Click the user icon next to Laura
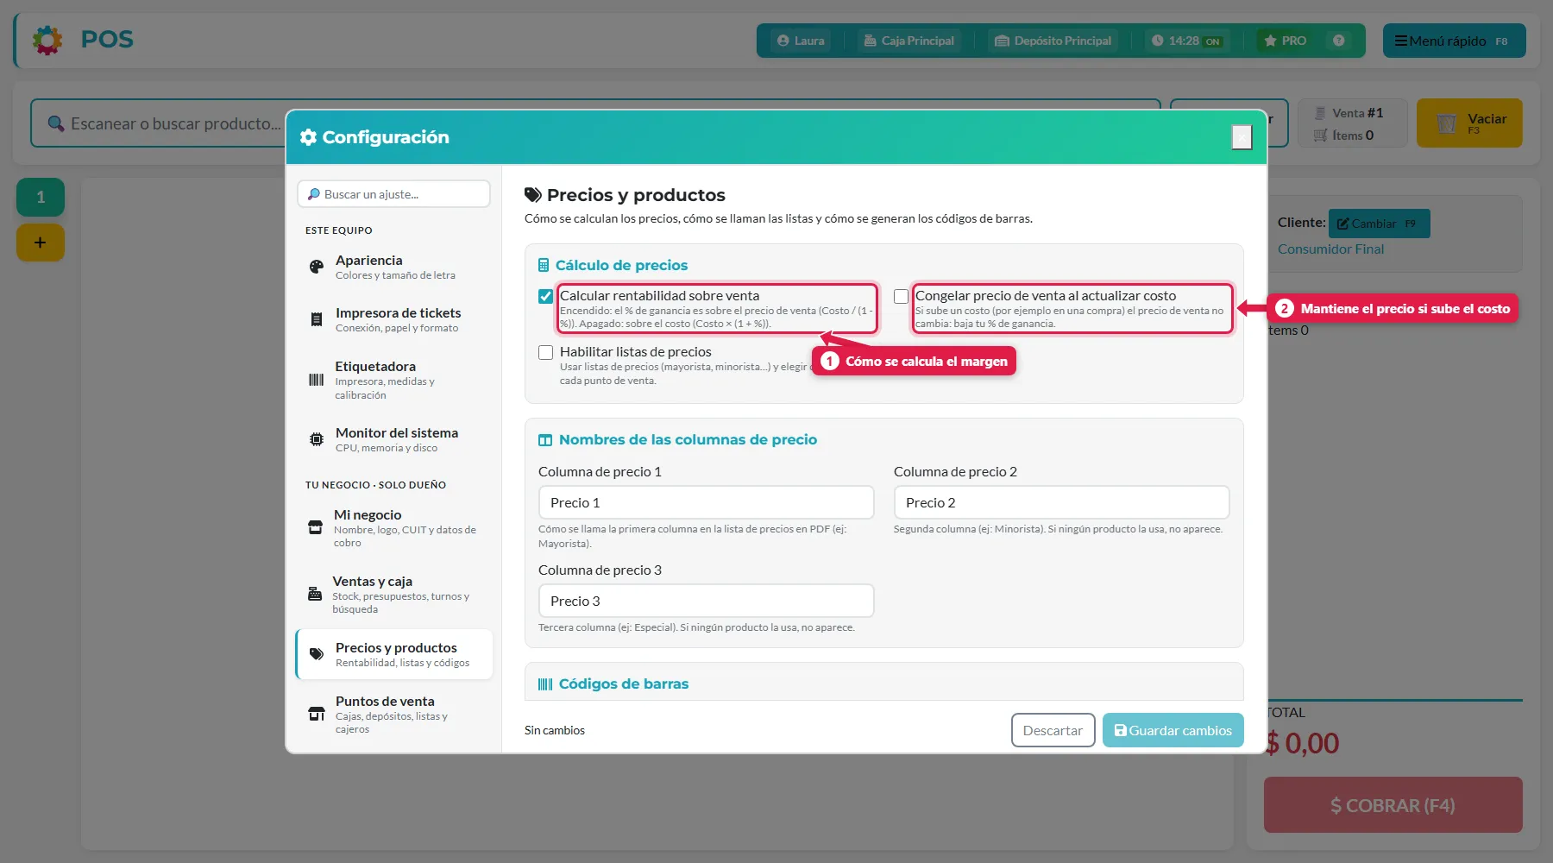The image size is (1553, 863). (x=783, y=41)
